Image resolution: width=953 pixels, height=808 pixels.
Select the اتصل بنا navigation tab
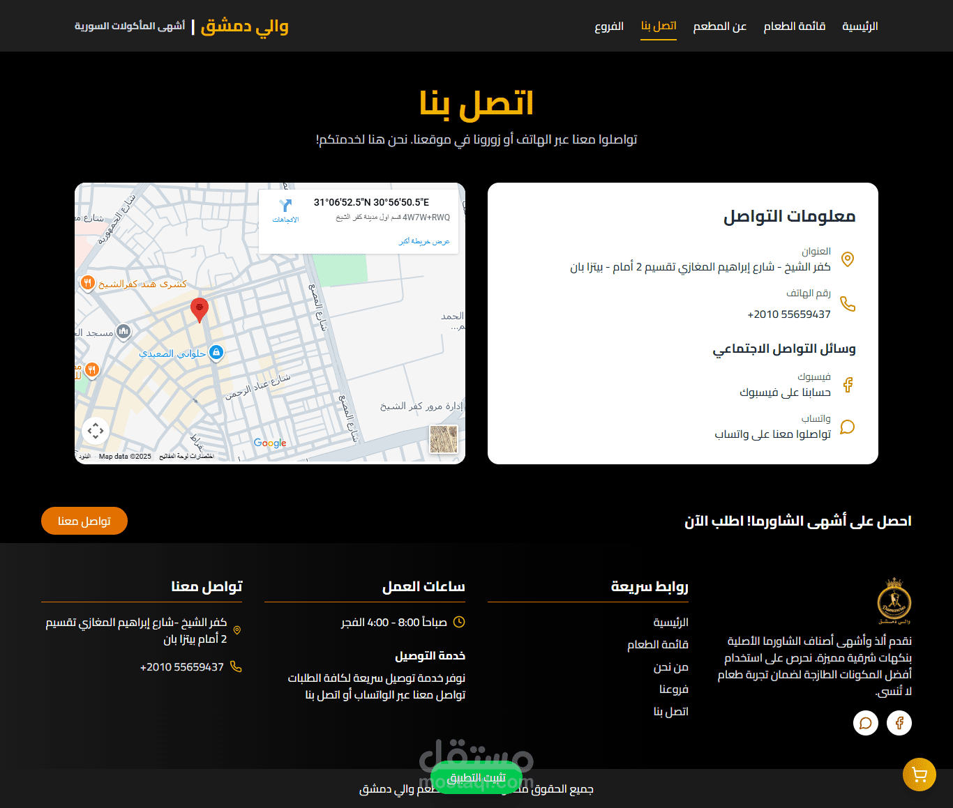click(659, 26)
